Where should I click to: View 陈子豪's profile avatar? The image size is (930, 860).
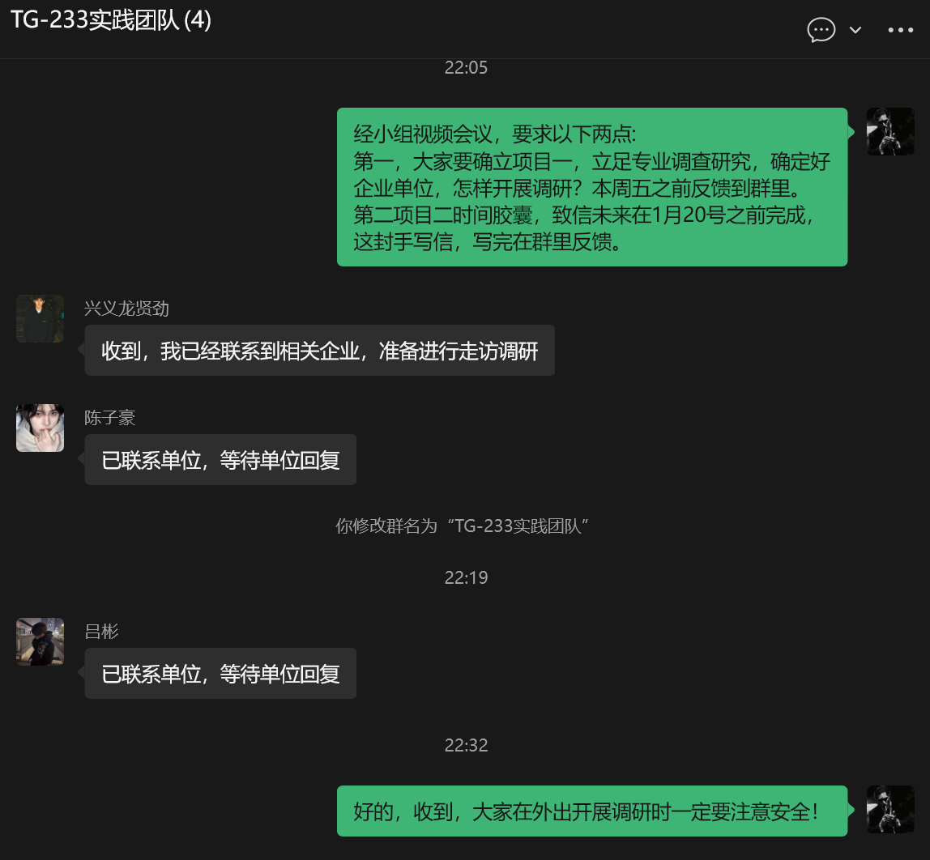pyautogui.click(x=40, y=428)
